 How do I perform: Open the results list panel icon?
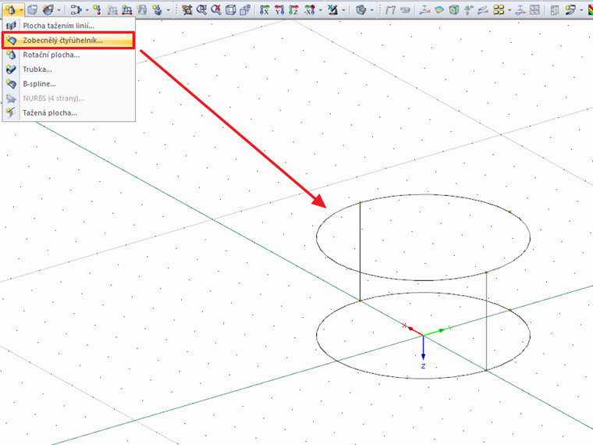coord(555,9)
